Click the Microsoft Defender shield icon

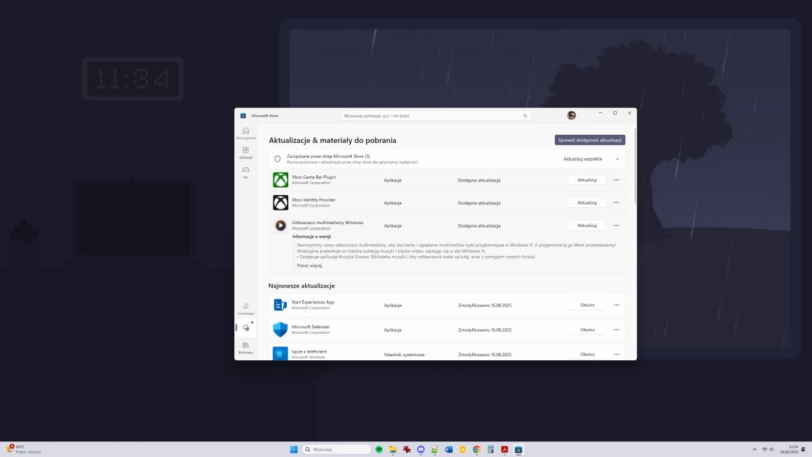pos(280,330)
